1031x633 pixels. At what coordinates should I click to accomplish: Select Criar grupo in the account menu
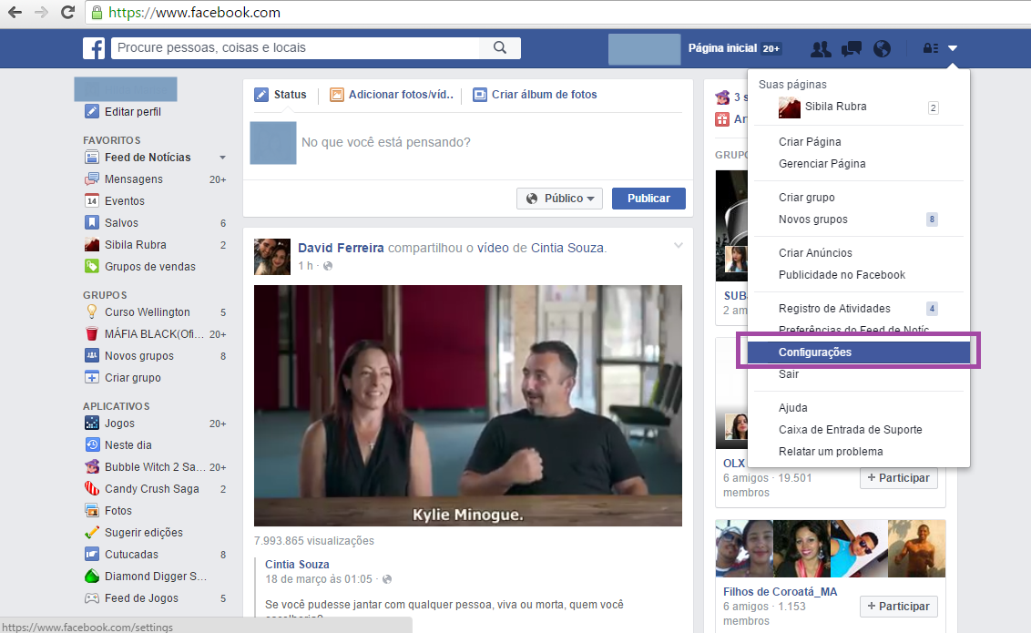click(807, 198)
